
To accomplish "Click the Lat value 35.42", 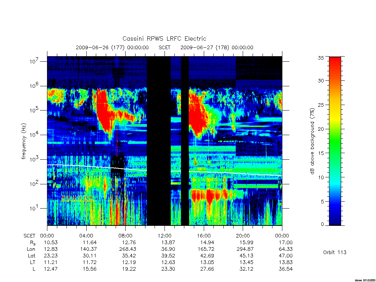I will click(129, 256).
